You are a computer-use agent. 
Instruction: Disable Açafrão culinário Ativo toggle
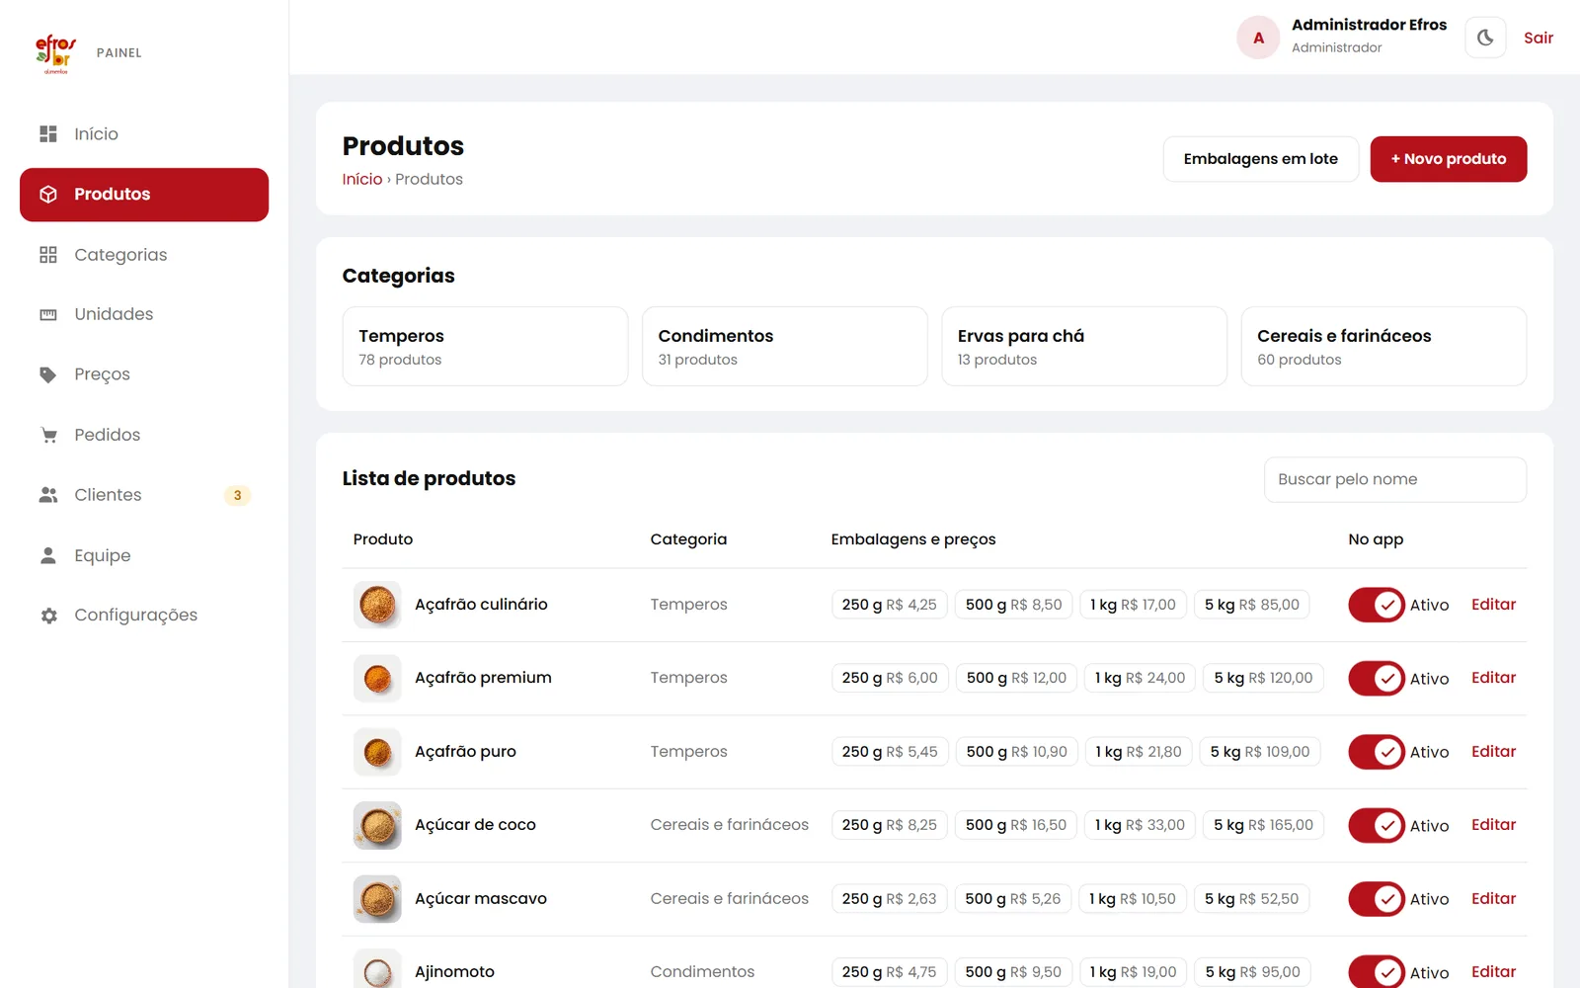1377,605
